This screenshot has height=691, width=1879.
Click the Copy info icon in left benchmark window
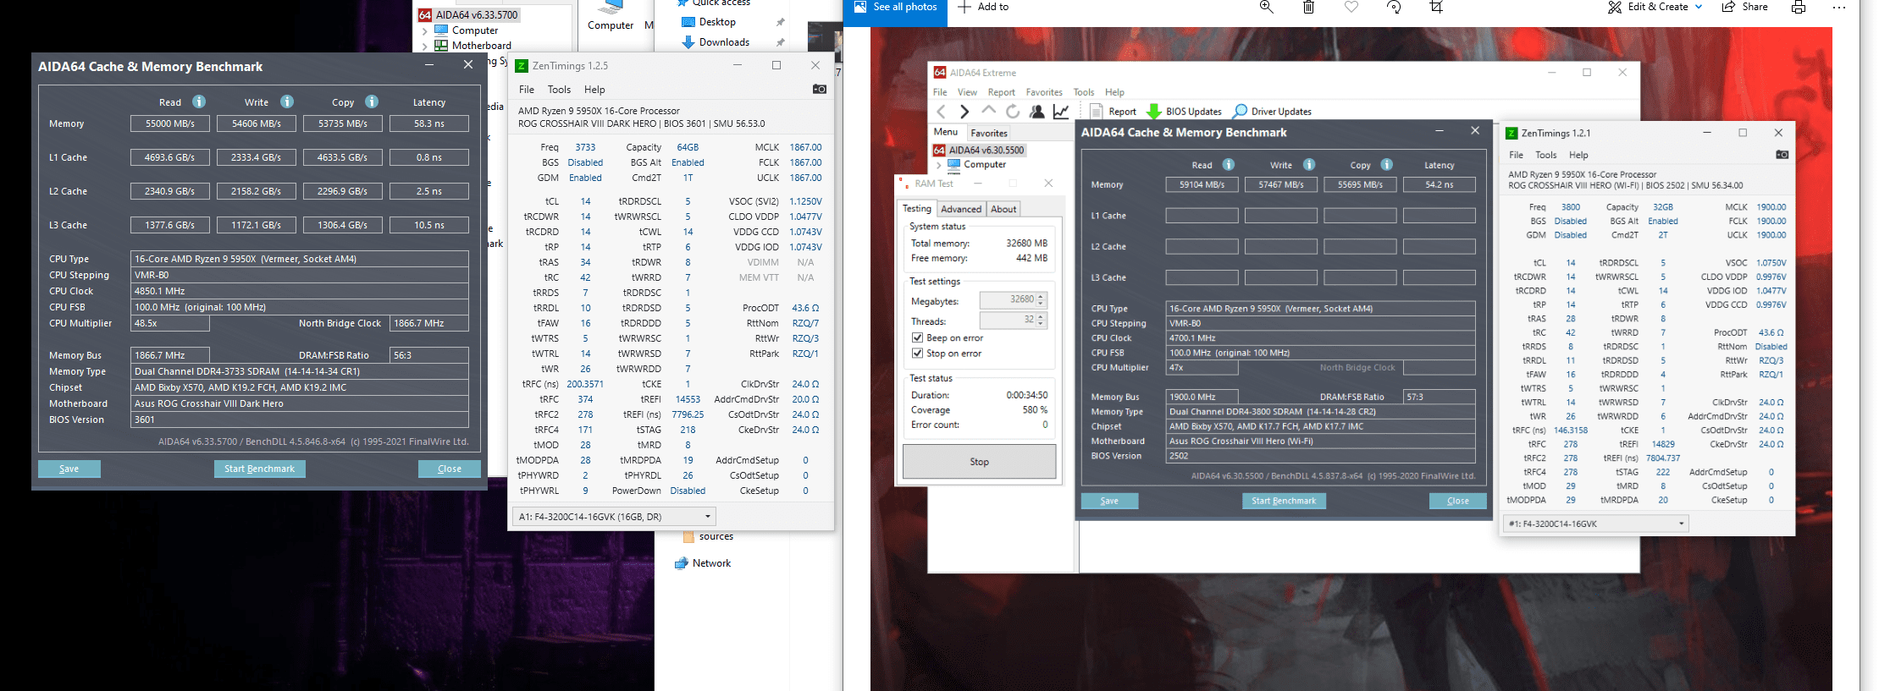tap(372, 101)
